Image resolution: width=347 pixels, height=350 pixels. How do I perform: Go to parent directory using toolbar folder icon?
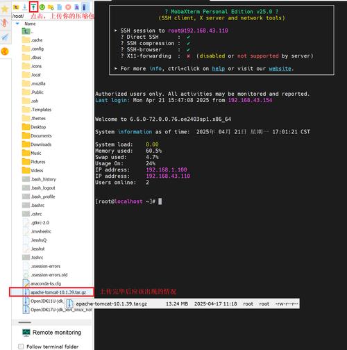[16, 7]
